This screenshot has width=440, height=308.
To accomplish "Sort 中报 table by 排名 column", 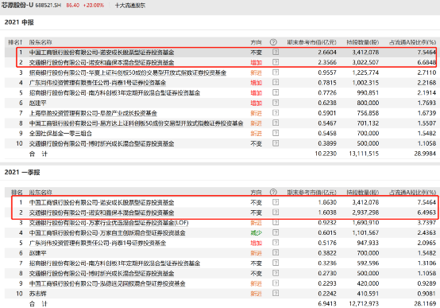I will pyautogui.click(x=15, y=42).
